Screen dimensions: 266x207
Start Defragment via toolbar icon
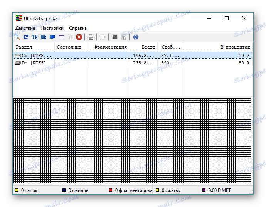(x=35, y=37)
